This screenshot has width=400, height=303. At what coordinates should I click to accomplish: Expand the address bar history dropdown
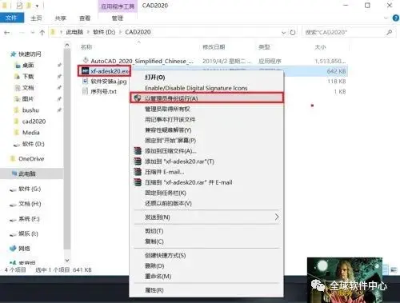(x=283, y=33)
